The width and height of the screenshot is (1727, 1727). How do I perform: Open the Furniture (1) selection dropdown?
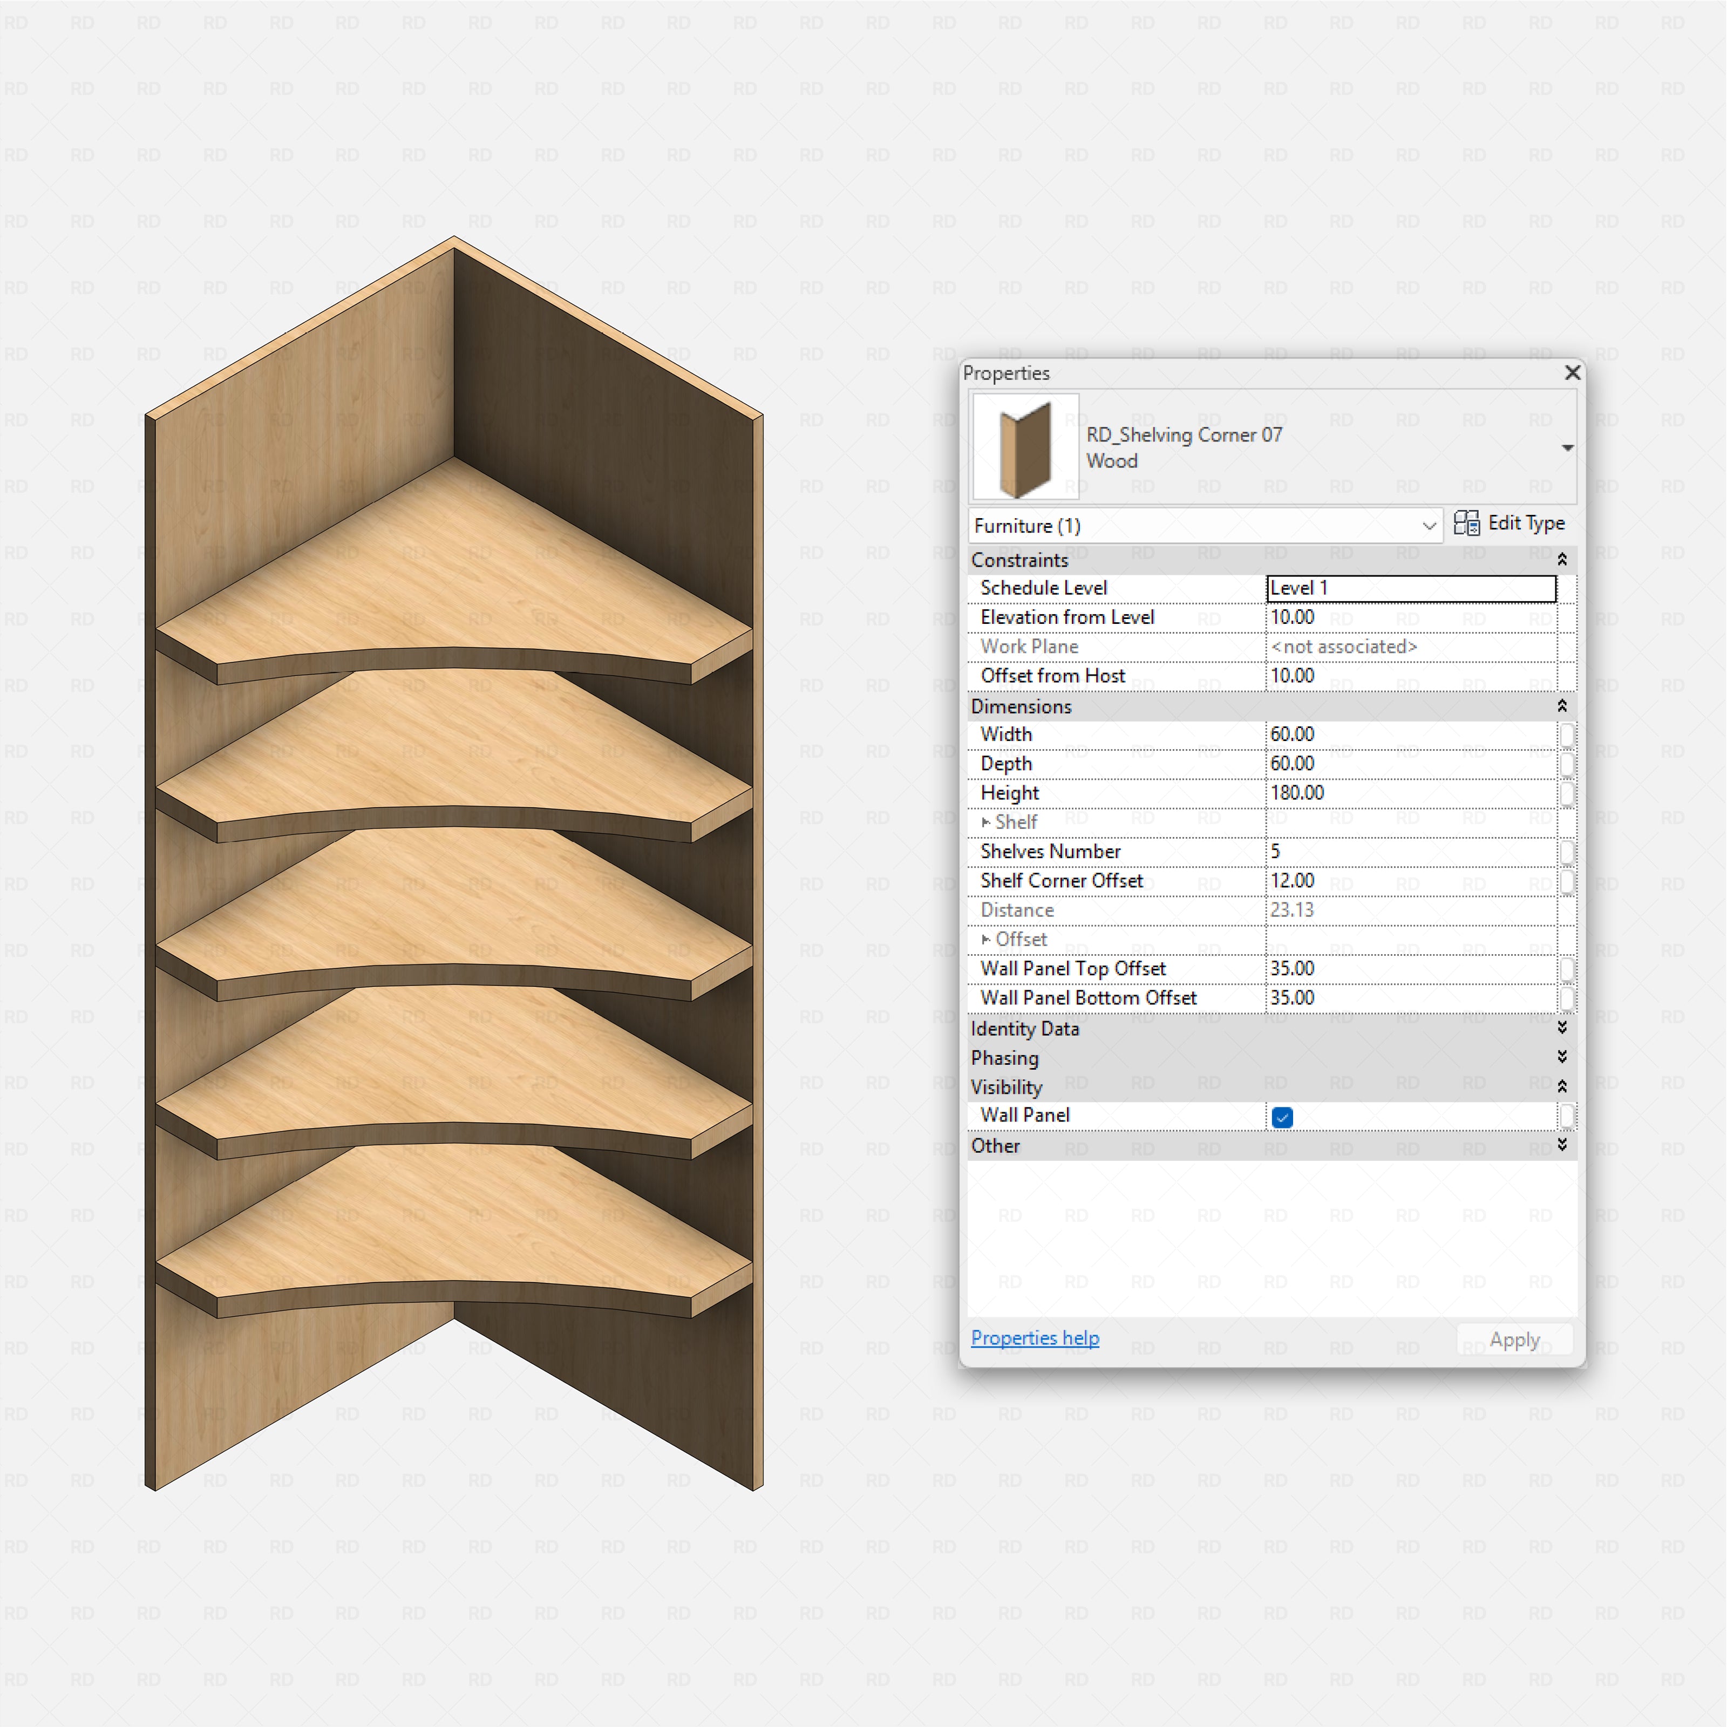(1429, 526)
